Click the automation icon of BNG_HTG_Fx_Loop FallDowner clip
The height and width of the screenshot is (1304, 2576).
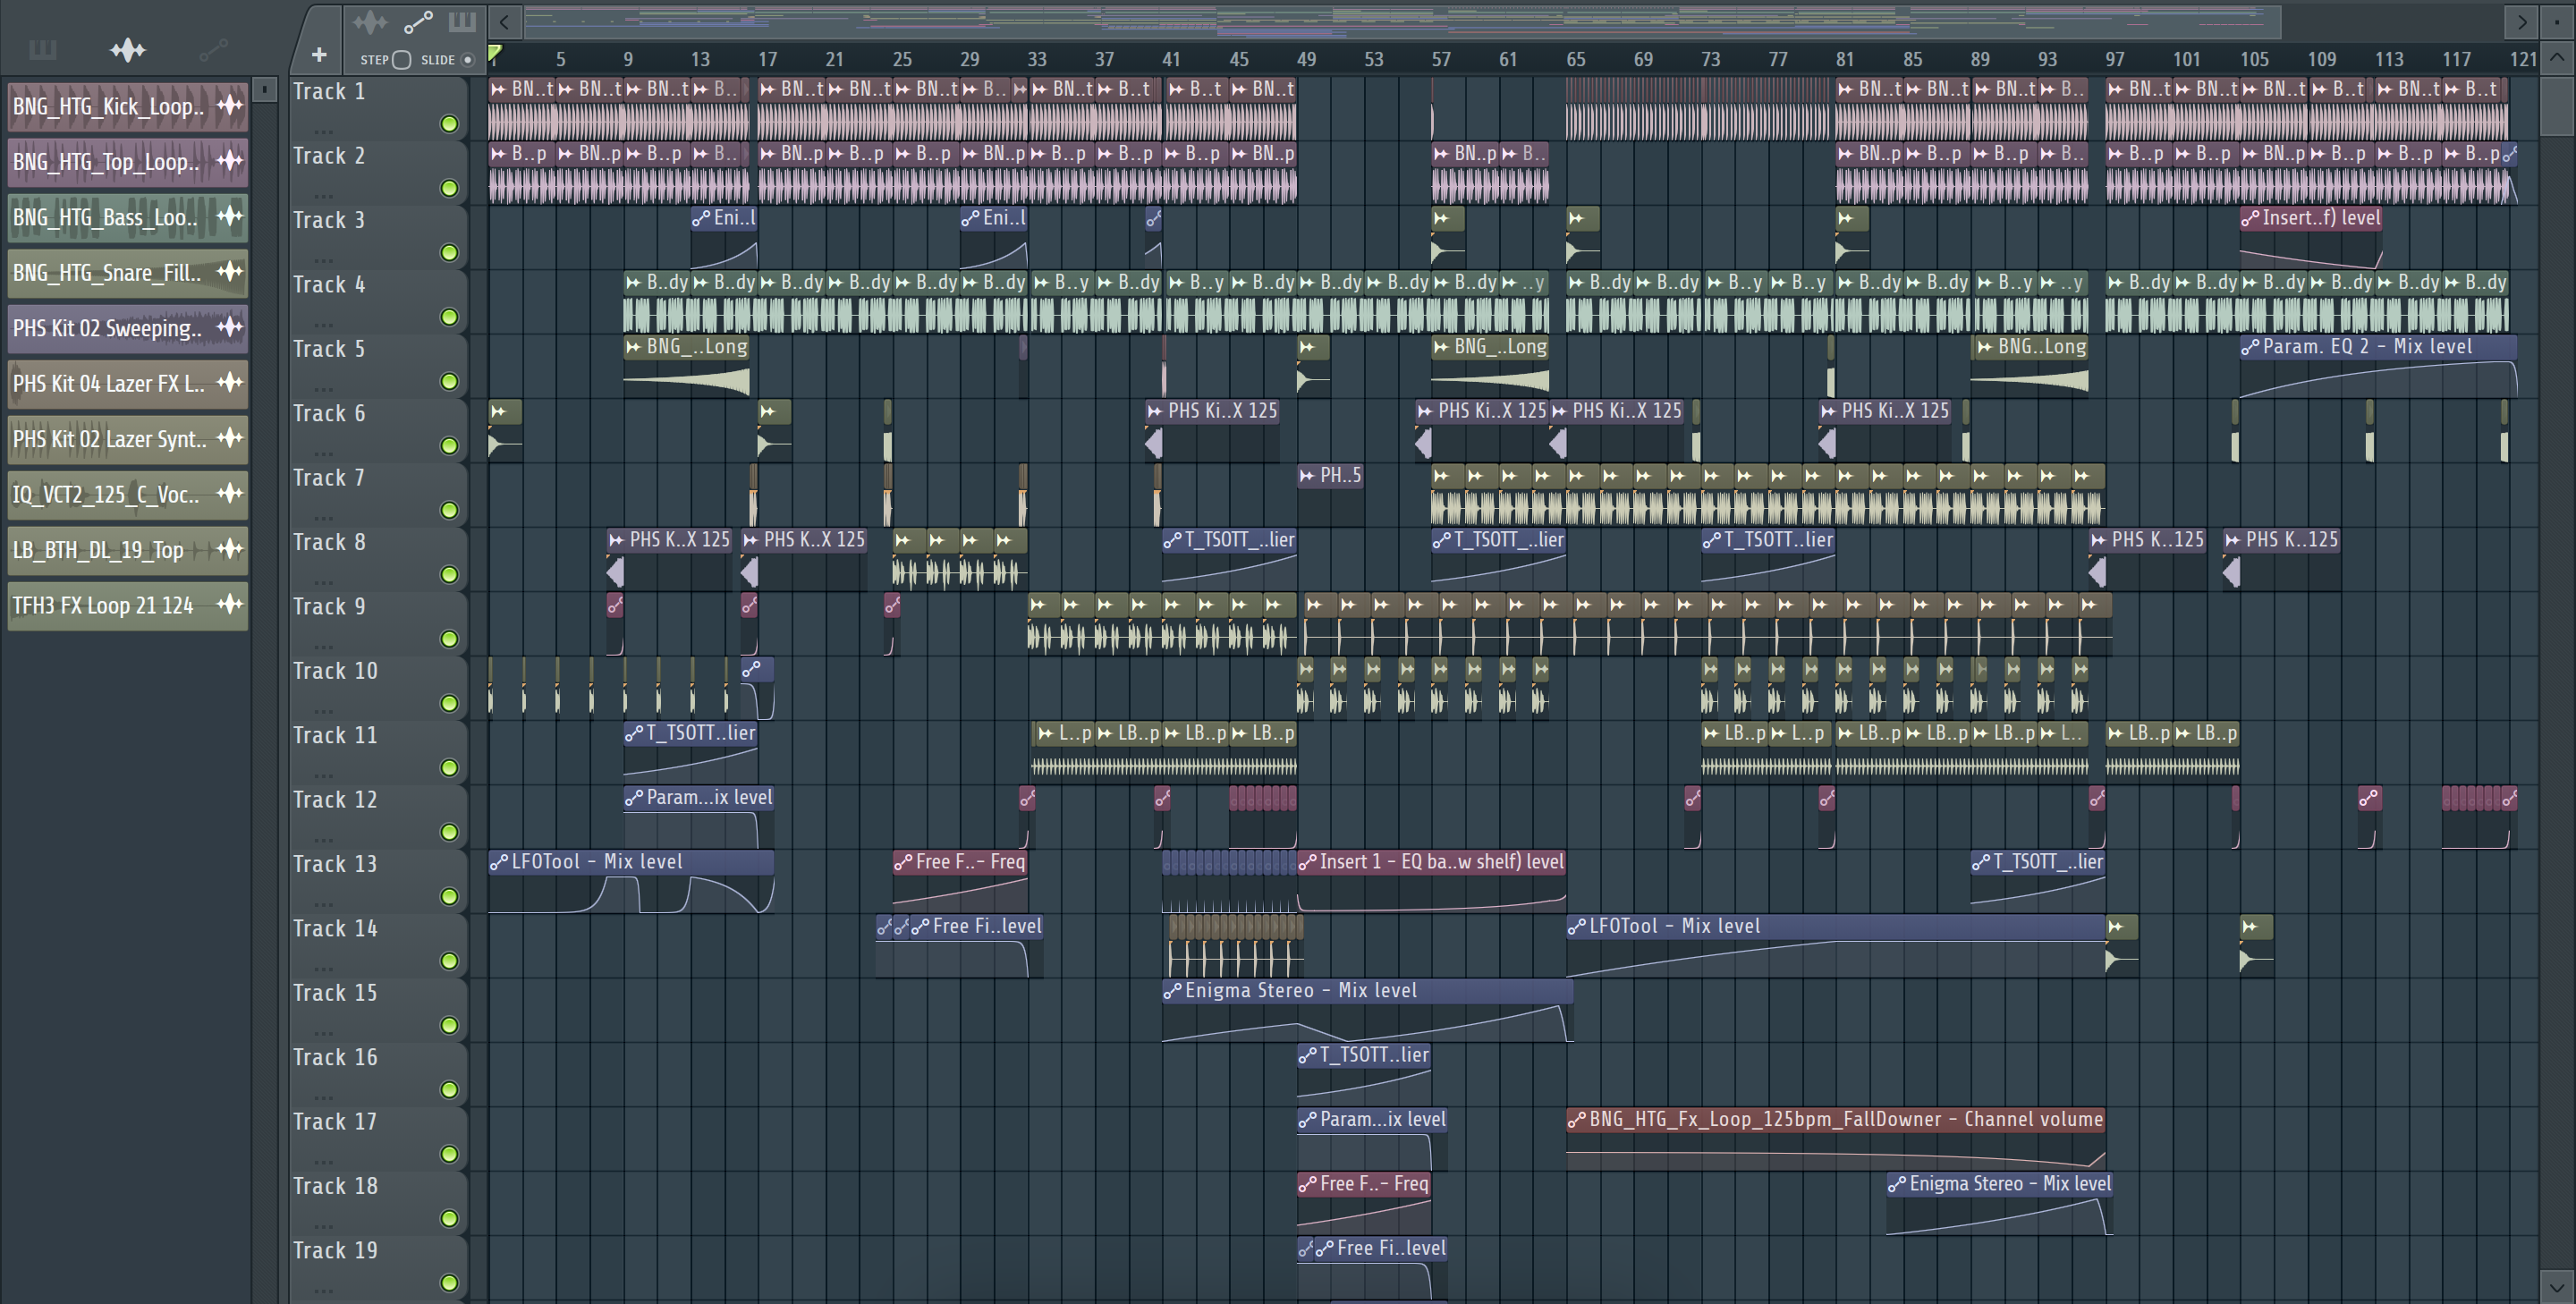(x=1577, y=1120)
